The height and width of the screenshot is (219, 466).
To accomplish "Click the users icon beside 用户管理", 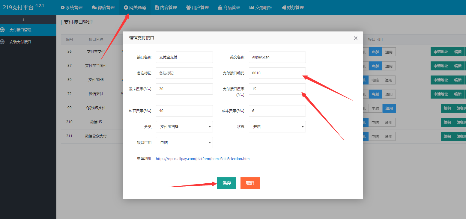I will point(188,7).
